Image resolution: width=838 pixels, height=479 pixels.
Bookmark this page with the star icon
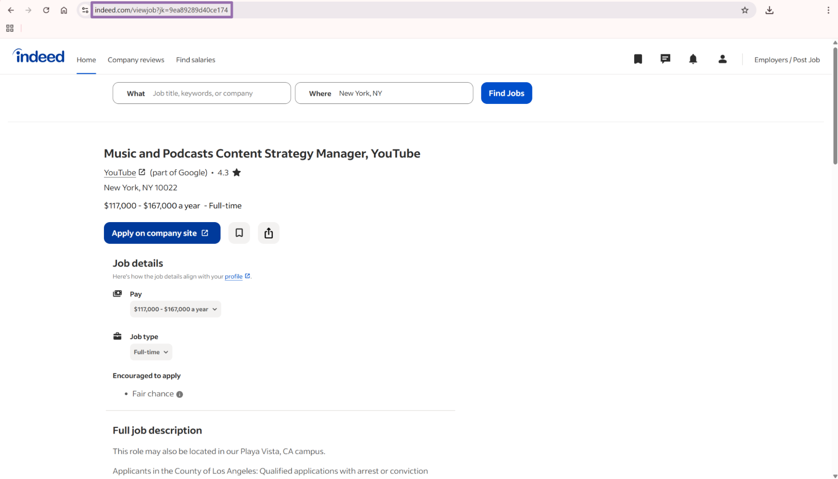pos(745,10)
